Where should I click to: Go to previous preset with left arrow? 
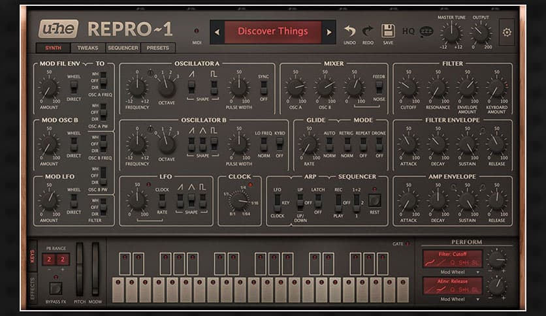[216, 31]
